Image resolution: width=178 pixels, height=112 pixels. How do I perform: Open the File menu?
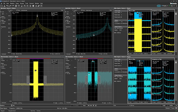tap(4, 3)
